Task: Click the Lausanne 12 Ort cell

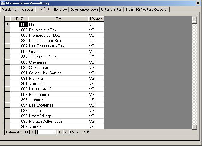Action: pos(58,89)
